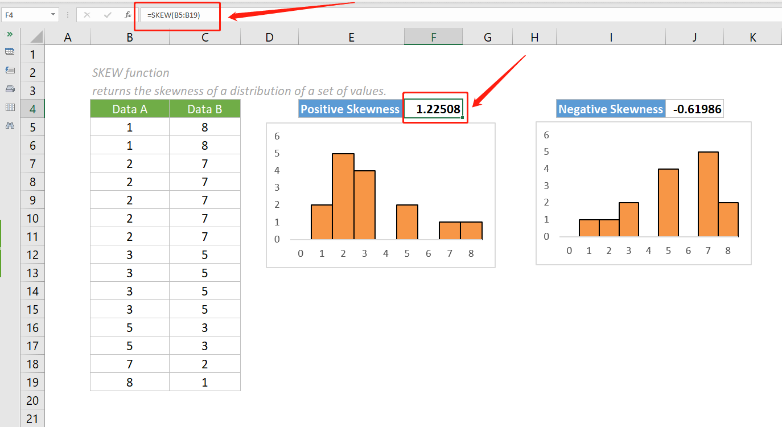
Task: Select the row 4 header
Action: pyautogui.click(x=32, y=108)
